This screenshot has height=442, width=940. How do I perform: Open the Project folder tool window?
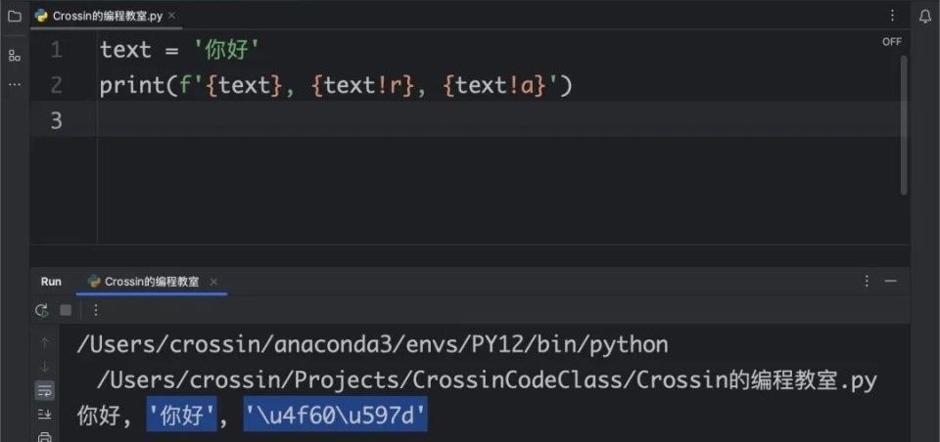point(15,17)
